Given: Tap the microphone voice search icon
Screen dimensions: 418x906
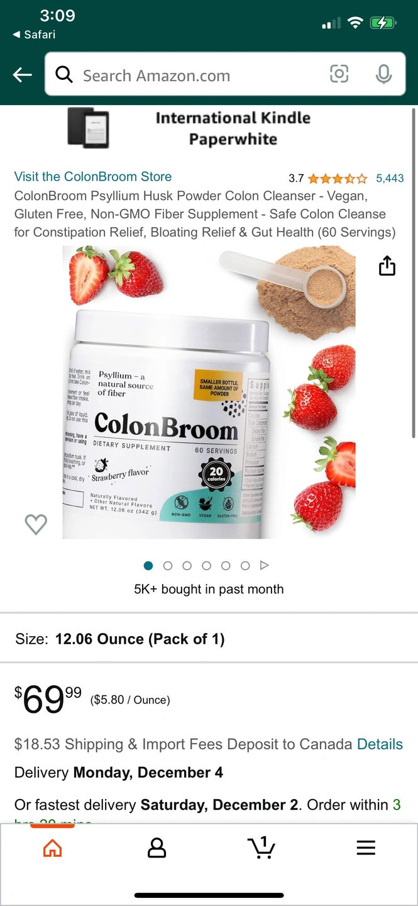Looking at the screenshot, I should click(x=383, y=74).
